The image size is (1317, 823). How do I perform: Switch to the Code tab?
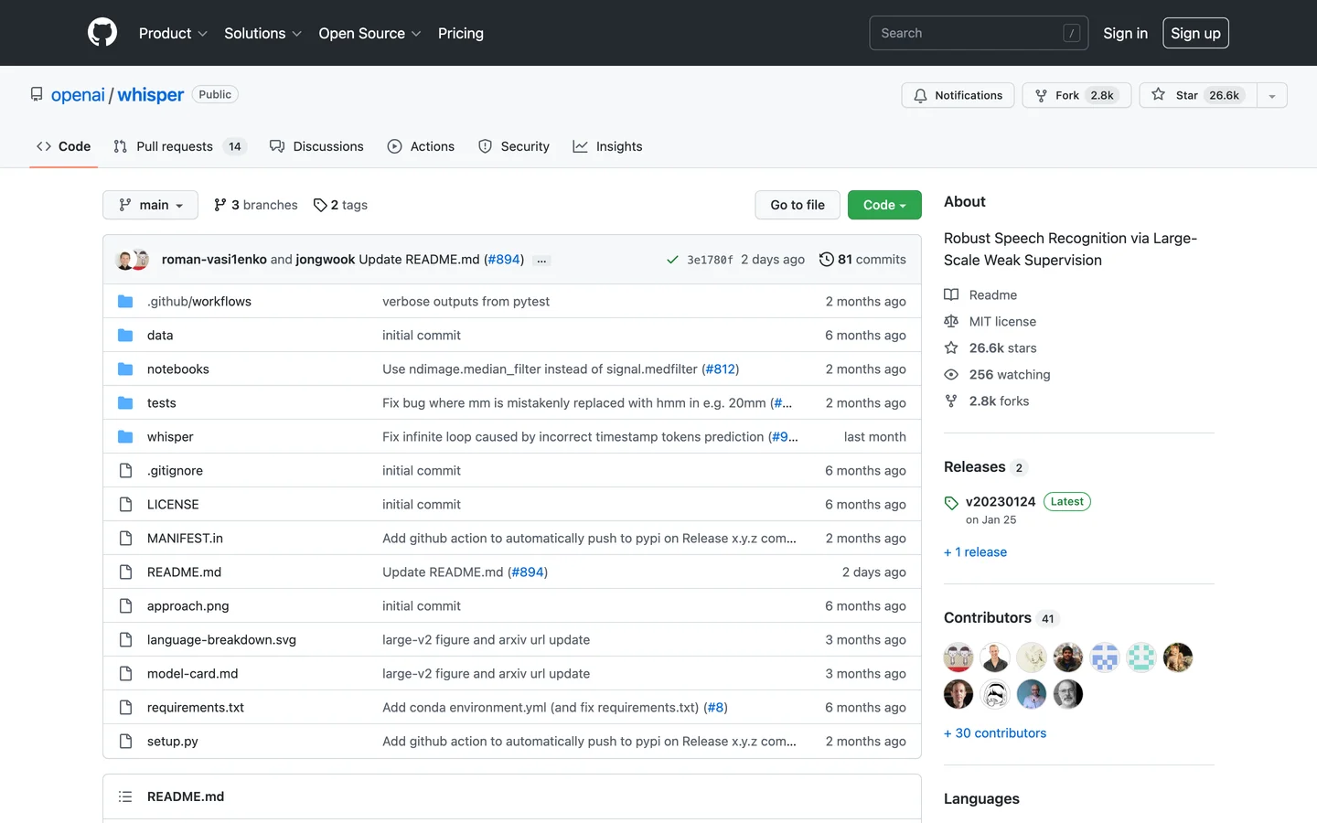[x=64, y=146]
